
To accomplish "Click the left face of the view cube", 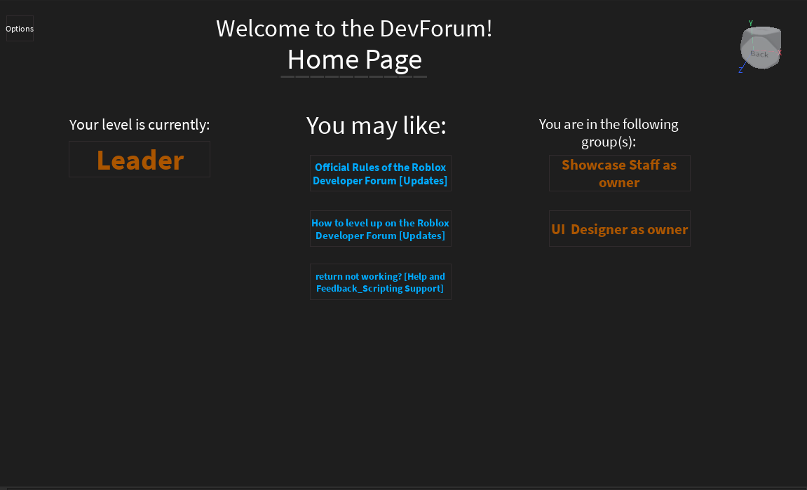I will click(745, 40).
